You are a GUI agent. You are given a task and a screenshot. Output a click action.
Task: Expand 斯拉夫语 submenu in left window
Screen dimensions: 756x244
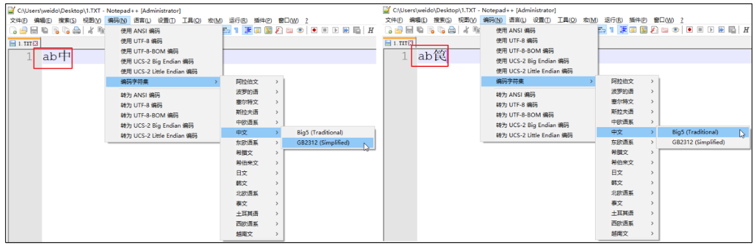tap(253, 112)
